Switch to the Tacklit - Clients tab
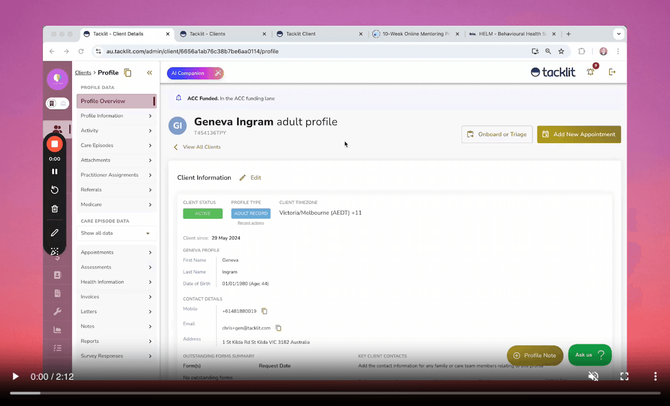Viewport: 670px width, 406px height. pyautogui.click(x=223, y=34)
